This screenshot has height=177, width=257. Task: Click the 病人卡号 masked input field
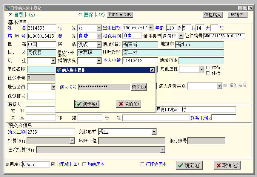(x=104, y=87)
